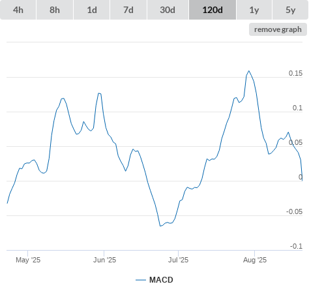
Task: Click the blue MACD legend line marker
Action: click(141, 280)
